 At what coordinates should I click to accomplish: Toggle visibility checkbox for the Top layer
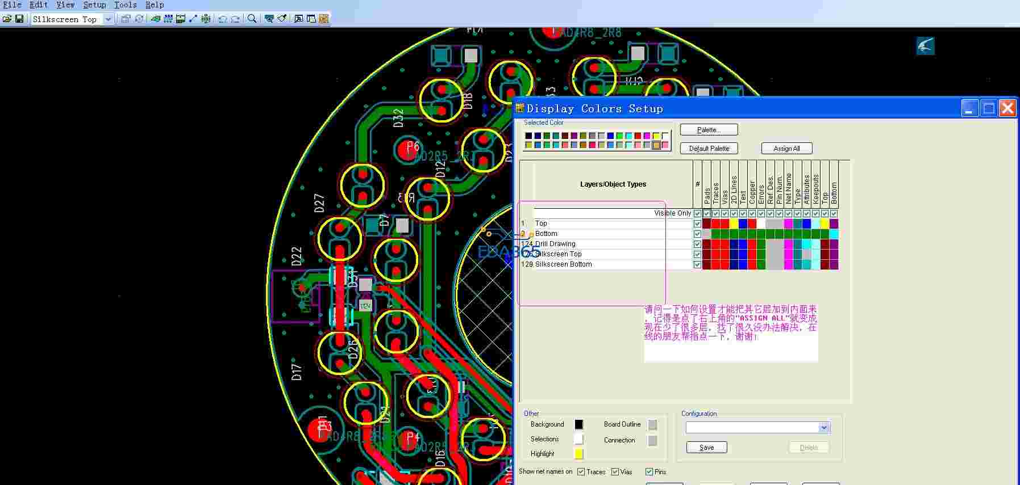click(x=697, y=223)
